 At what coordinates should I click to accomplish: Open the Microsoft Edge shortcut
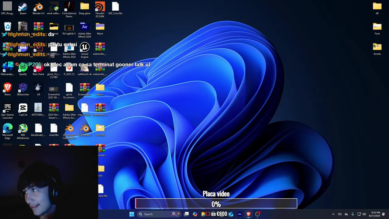[x=7, y=131]
